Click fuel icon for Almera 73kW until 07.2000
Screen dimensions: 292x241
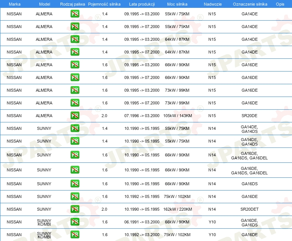(x=75, y=103)
